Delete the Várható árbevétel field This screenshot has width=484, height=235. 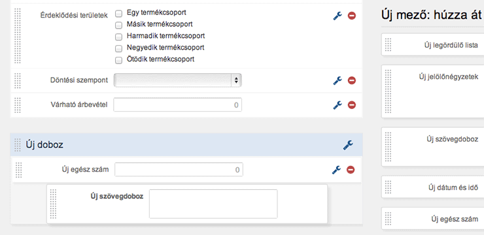pos(352,105)
